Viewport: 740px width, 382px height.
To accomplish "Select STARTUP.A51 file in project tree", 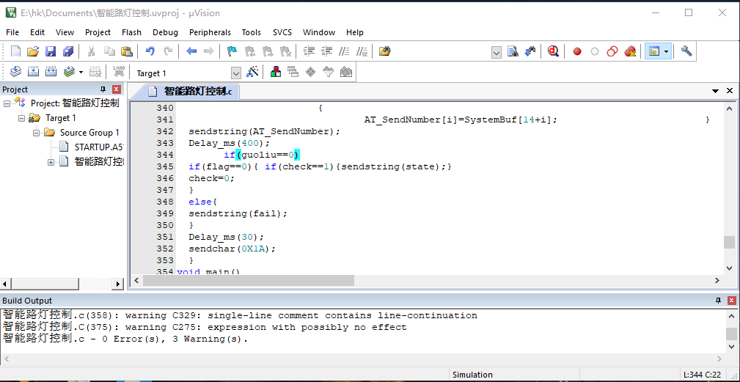I will [x=97, y=147].
